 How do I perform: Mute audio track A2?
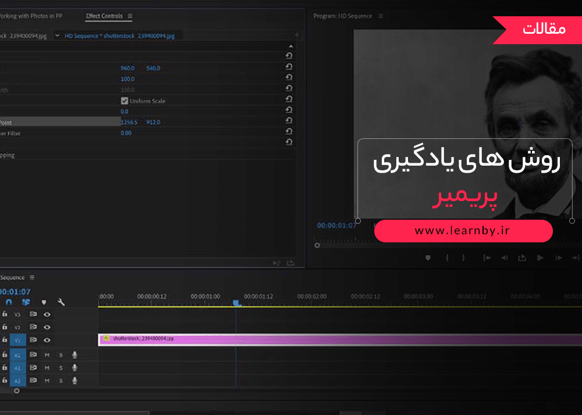coord(47,368)
